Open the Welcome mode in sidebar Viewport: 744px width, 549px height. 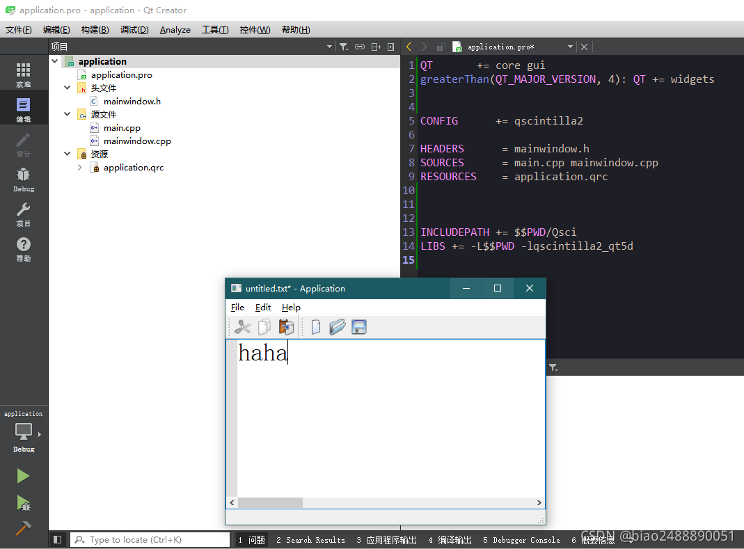(23, 75)
